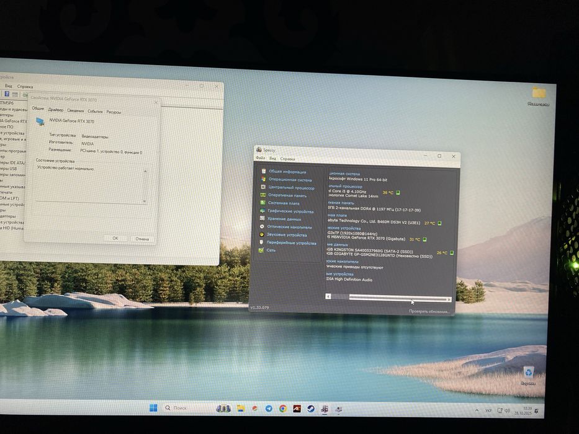
Task: Select the Общие tab in properties dialog
Action: click(x=38, y=108)
